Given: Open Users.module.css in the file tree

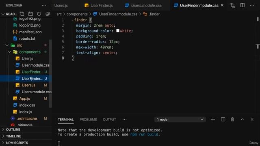Looking at the screenshot, I should (37, 92).
